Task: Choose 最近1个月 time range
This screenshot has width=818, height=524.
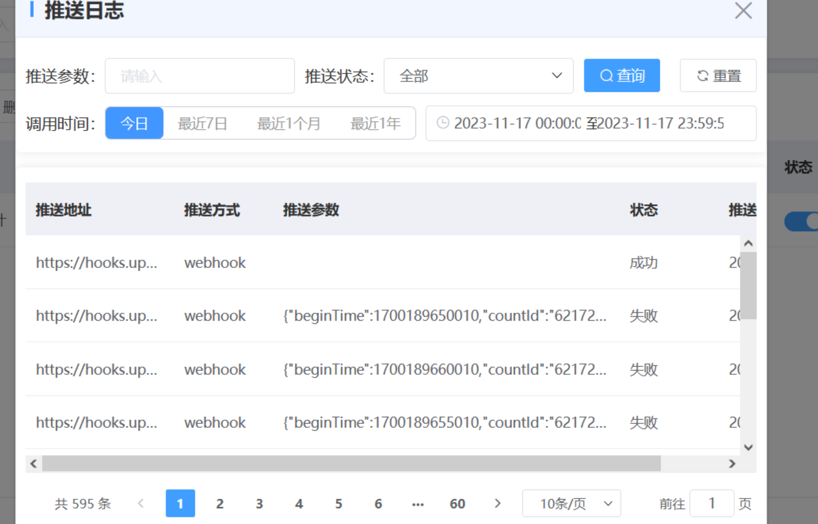Action: [288, 123]
